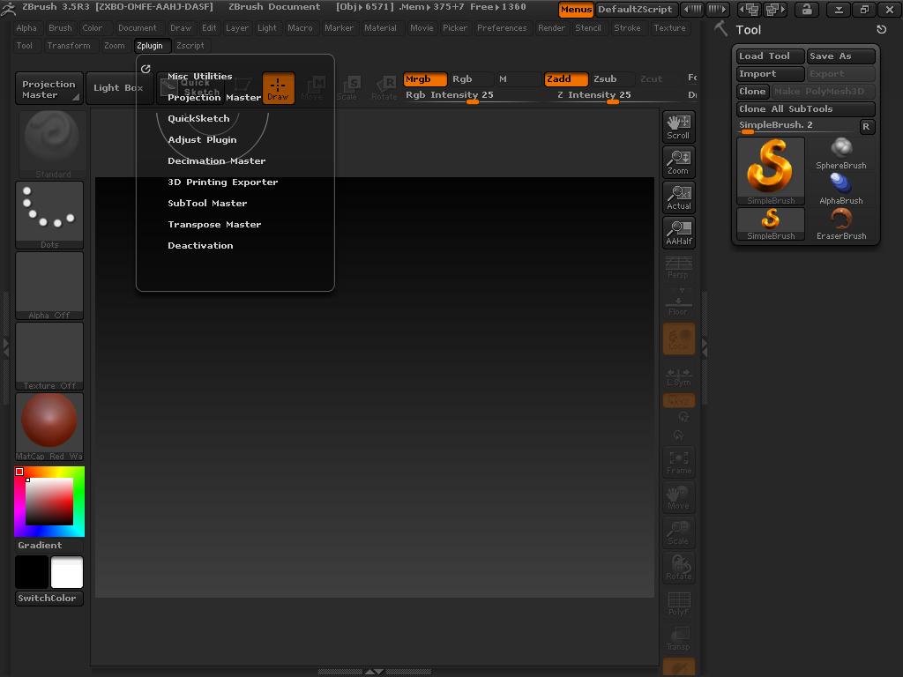Open the Material menu
The image size is (903, 677).
coord(380,27)
